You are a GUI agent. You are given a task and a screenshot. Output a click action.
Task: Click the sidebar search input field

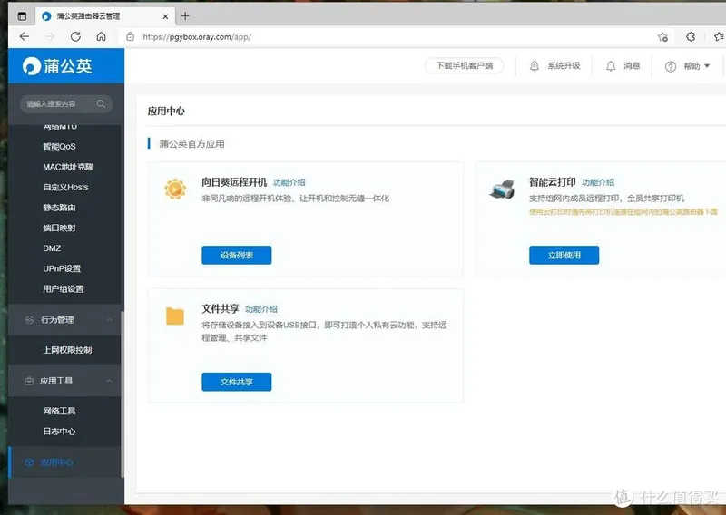pyautogui.click(x=66, y=103)
